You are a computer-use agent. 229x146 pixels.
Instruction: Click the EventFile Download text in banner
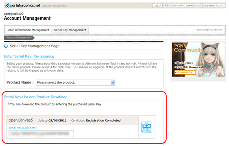click(x=190, y=67)
